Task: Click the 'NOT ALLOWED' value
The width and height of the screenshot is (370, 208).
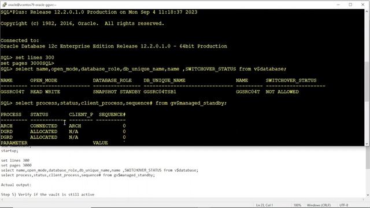Action: click(282, 92)
